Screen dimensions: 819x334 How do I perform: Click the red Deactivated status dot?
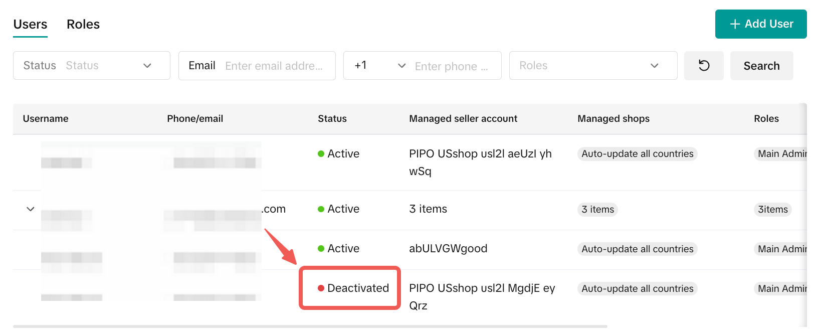321,288
